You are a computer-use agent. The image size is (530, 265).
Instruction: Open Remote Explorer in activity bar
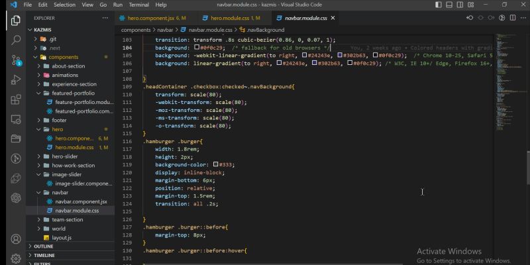(15, 119)
